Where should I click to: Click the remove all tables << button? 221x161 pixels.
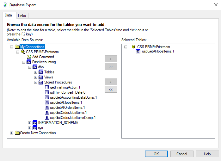pyautogui.click(x=111, y=90)
